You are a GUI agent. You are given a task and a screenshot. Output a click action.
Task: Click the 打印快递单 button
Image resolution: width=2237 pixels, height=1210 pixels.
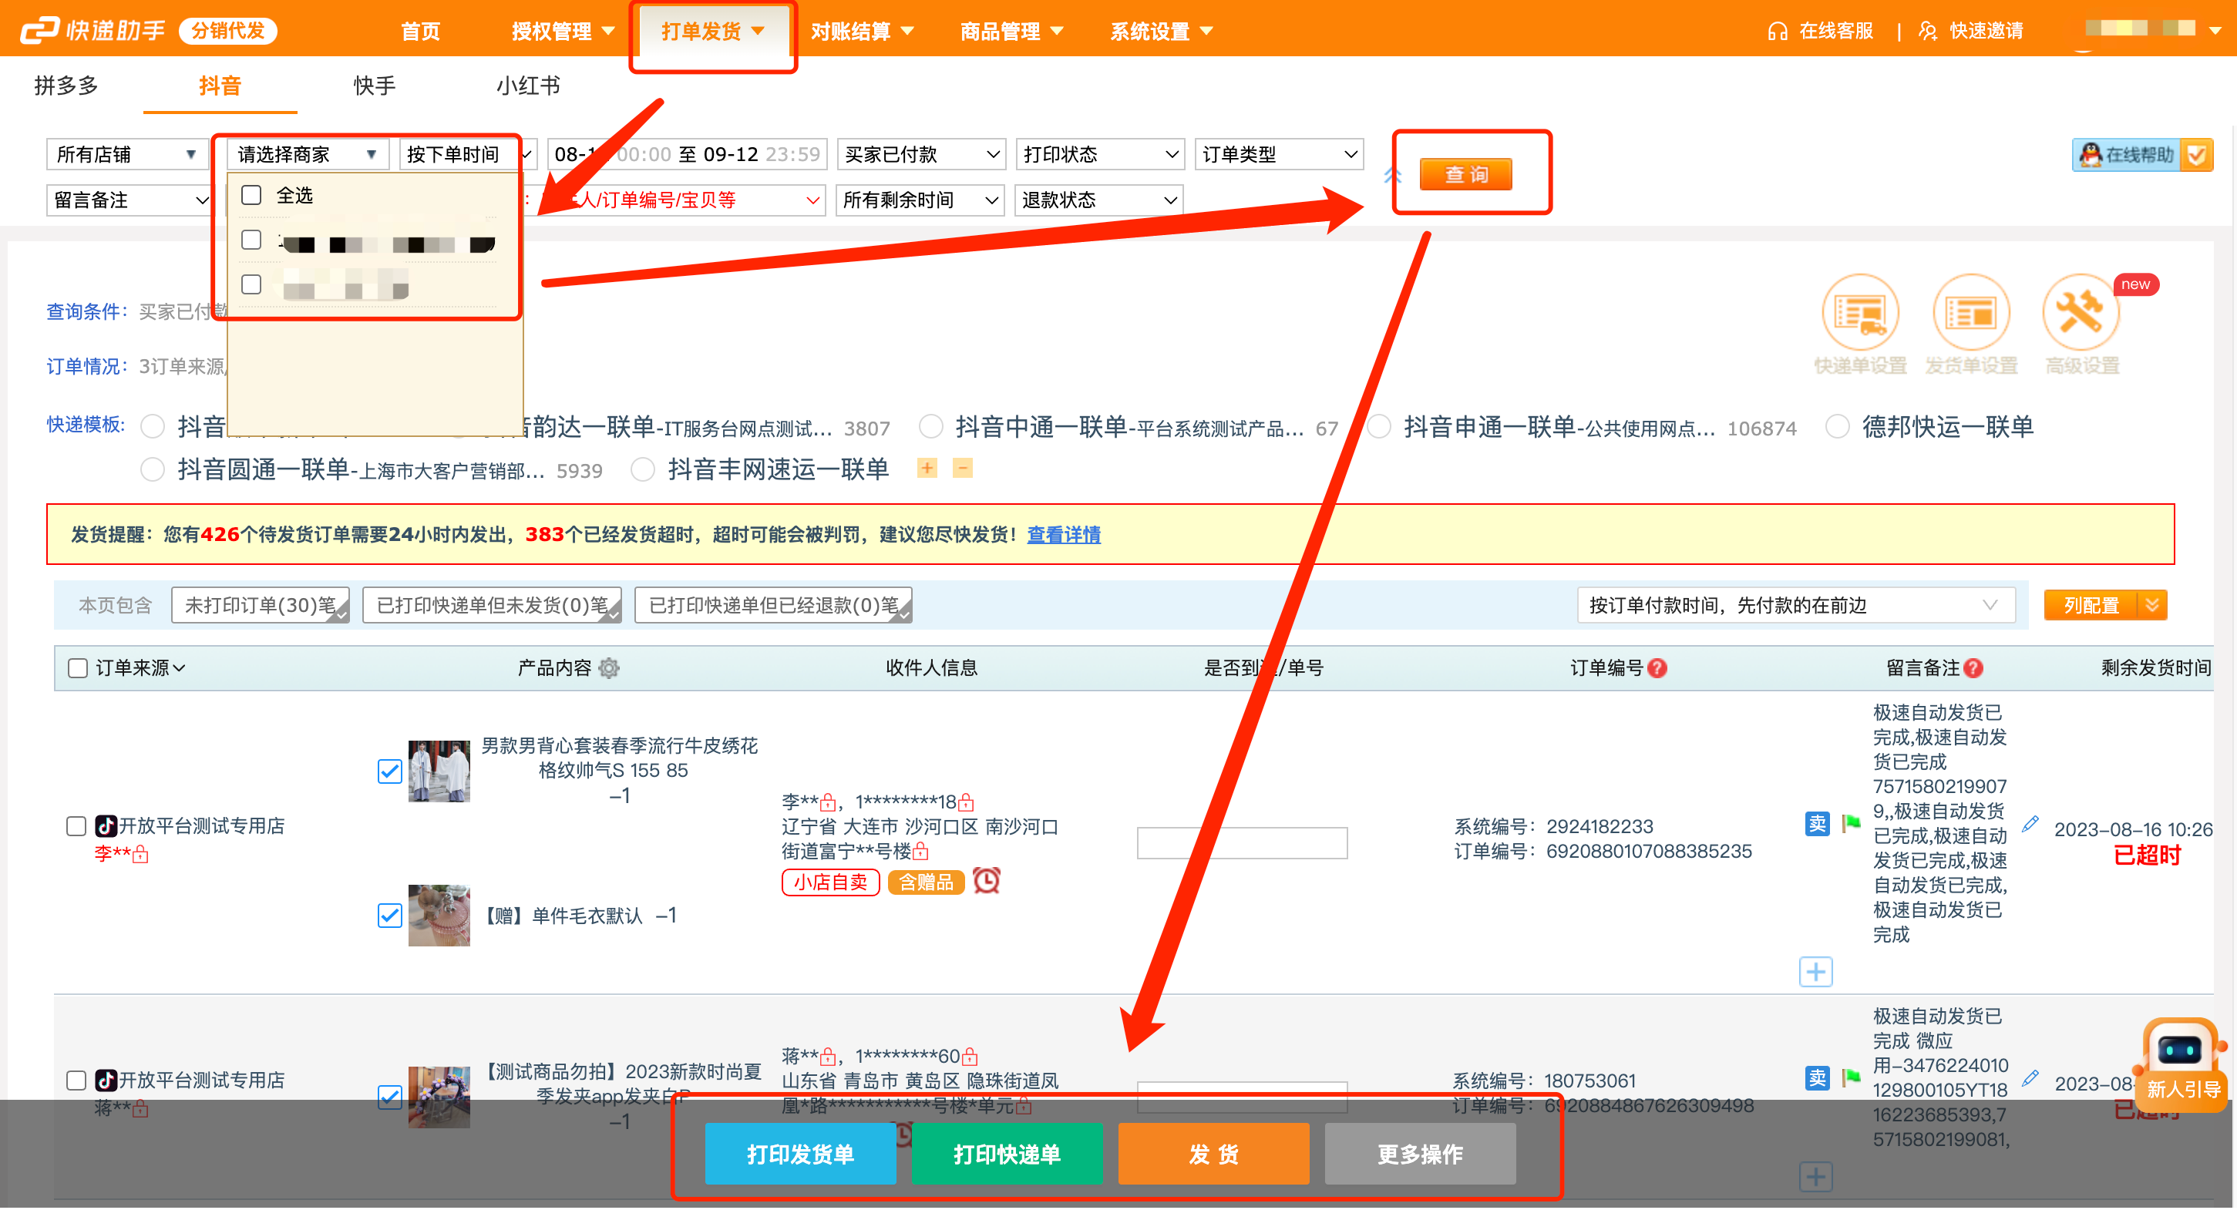click(x=1007, y=1154)
